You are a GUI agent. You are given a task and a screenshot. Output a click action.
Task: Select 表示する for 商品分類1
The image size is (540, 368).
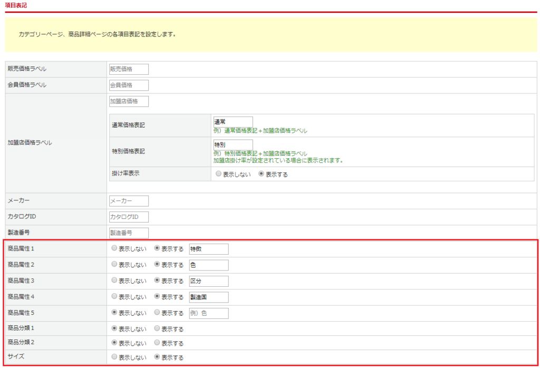tap(157, 328)
